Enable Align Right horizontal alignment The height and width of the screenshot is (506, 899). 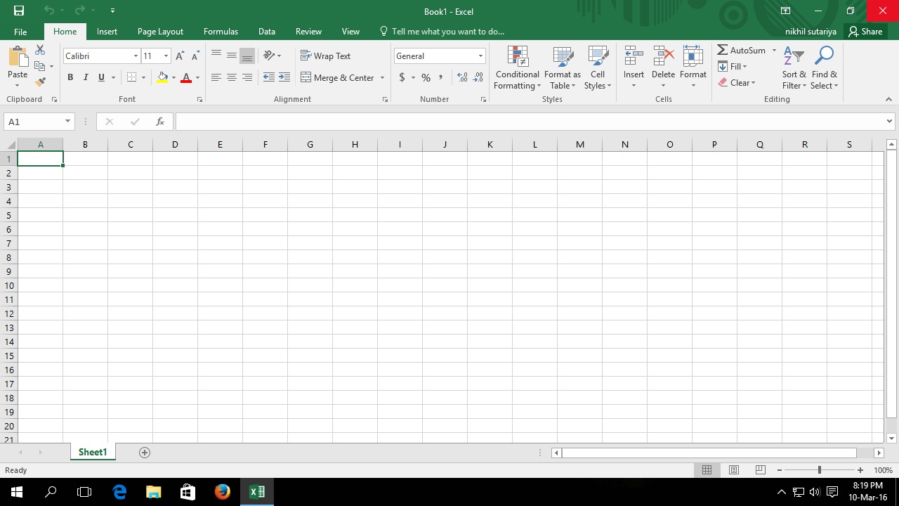(247, 77)
